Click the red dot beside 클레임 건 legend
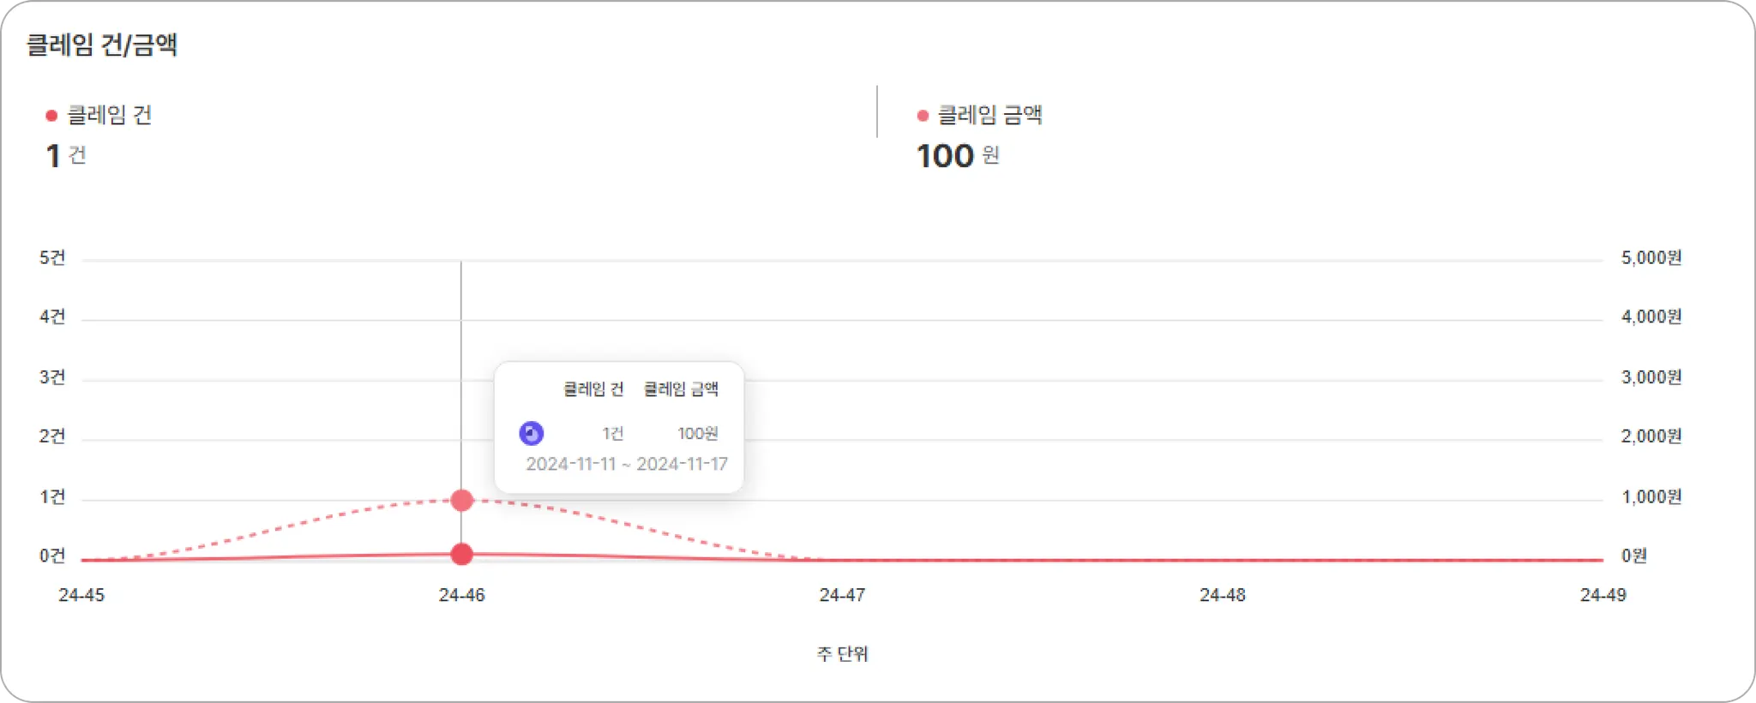Screen dimensions: 1756x703 [51, 116]
